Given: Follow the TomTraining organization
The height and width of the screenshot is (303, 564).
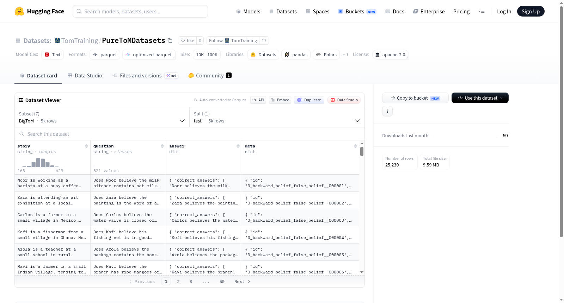Looking at the screenshot, I should tap(233, 40).
